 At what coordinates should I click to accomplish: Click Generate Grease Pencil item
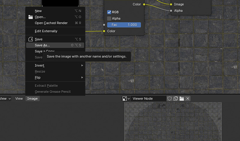pyautogui.click(x=55, y=92)
